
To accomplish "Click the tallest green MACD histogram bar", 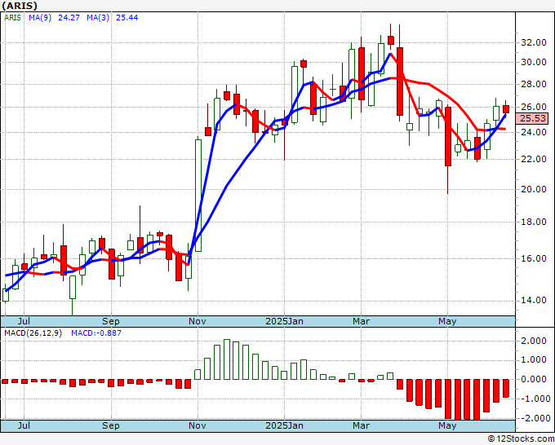I will (227, 359).
